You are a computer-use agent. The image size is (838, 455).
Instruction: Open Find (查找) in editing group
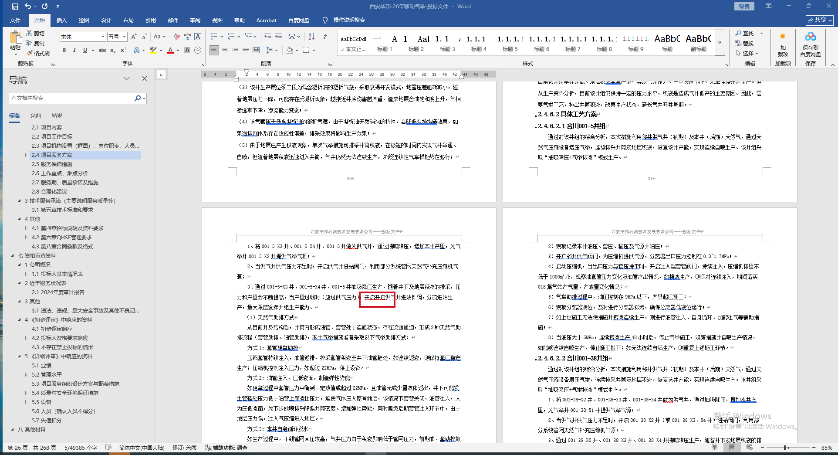[x=745, y=33]
